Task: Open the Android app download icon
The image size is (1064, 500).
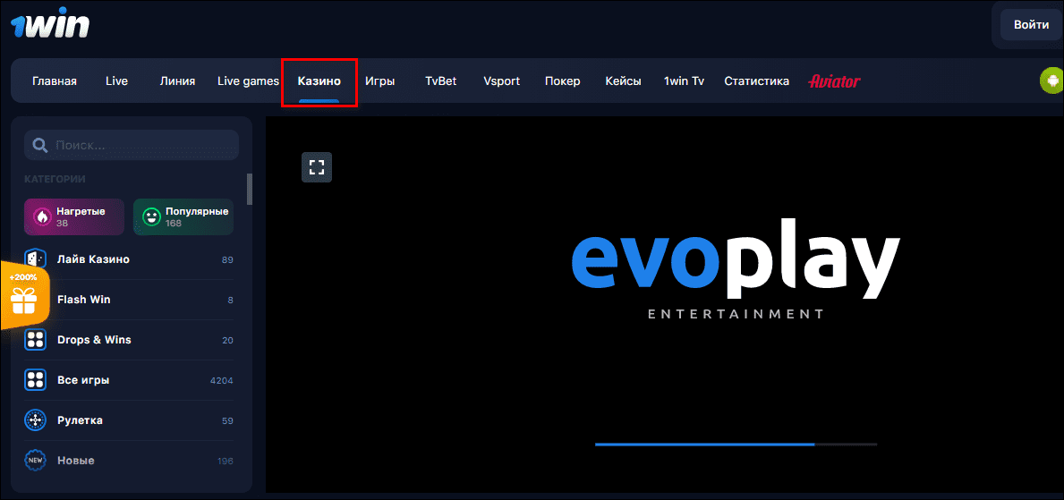Action: click(x=1052, y=81)
